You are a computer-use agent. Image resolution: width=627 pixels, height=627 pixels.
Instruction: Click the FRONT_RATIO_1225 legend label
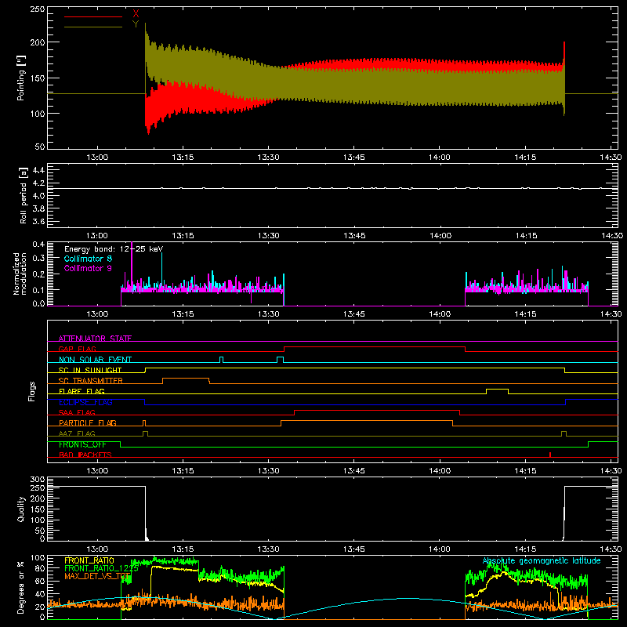pyautogui.click(x=101, y=568)
